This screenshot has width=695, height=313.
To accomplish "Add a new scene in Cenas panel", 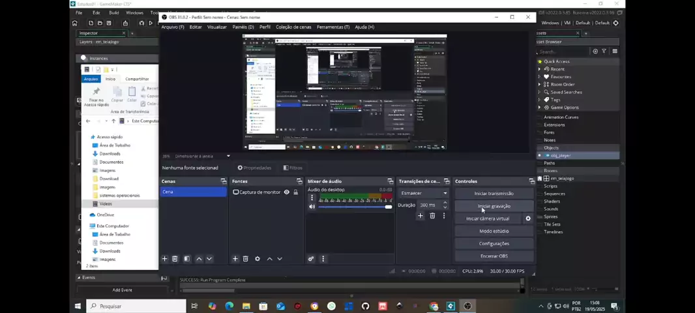I will point(164,259).
